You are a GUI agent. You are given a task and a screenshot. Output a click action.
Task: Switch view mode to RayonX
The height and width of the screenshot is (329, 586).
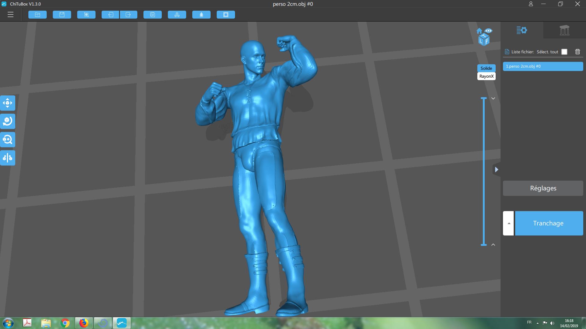point(486,76)
